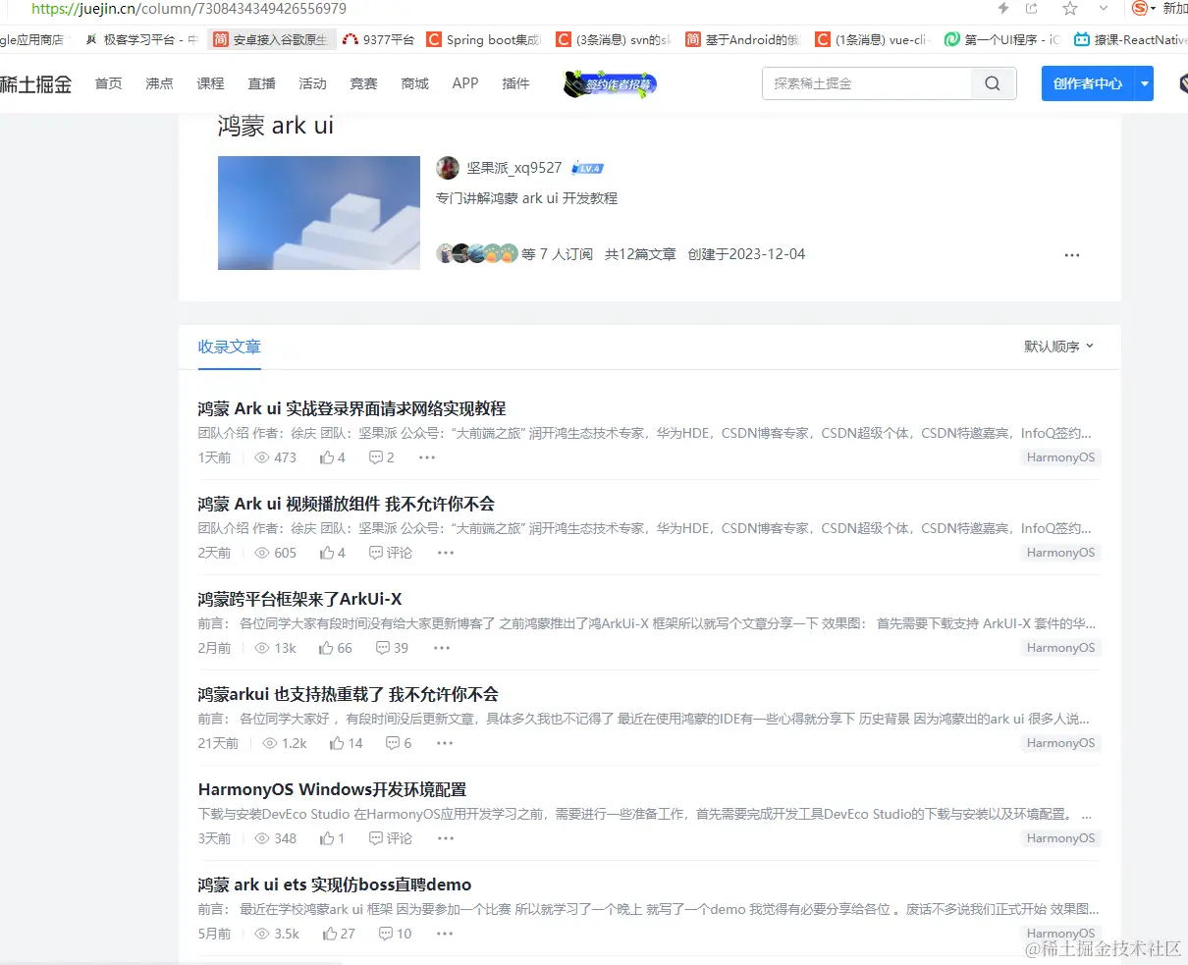Click HarmonyOS tag on 登录界面请求网络 article

(1060, 457)
